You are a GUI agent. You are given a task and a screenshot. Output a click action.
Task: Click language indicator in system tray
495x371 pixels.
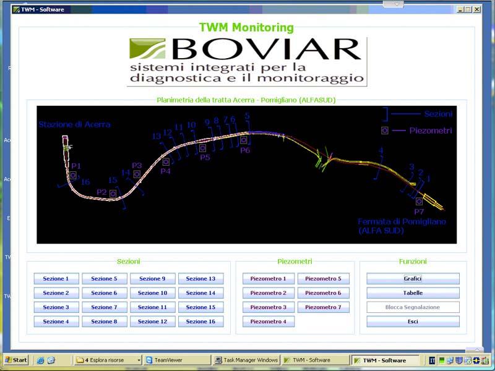coord(432,360)
